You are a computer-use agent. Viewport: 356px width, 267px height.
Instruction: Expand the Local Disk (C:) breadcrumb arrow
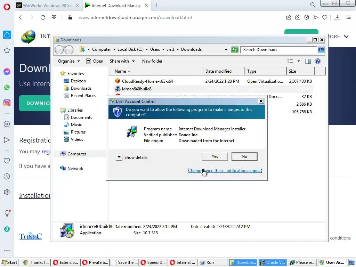tap(147, 49)
